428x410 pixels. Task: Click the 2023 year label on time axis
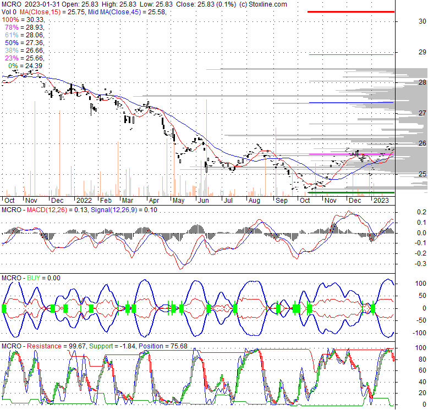click(x=381, y=201)
